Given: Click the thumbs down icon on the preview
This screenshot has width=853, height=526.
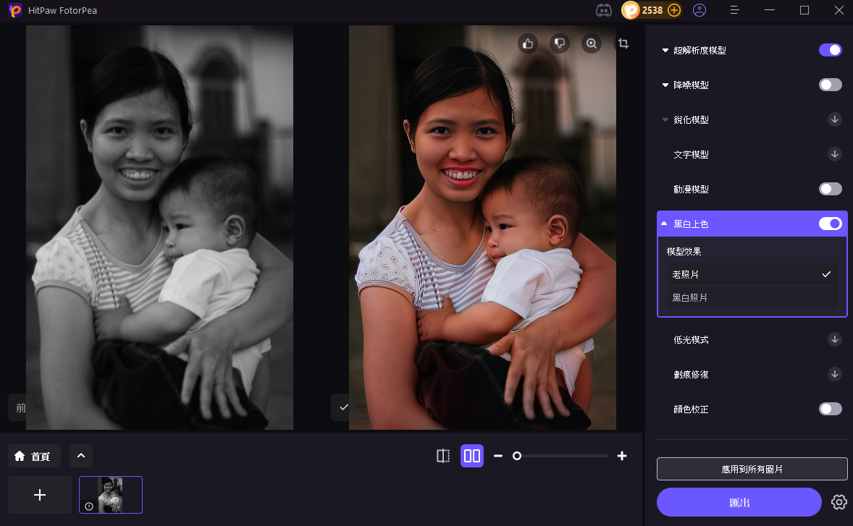Looking at the screenshot, I should pos(560,43).
